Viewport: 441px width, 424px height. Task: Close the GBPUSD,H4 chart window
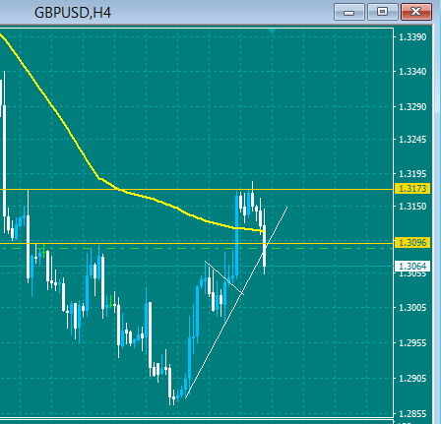(416, 12)
